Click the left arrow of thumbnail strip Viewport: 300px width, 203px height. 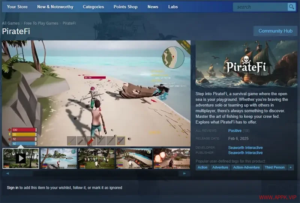pyautogui.click(x=7, y=173)
